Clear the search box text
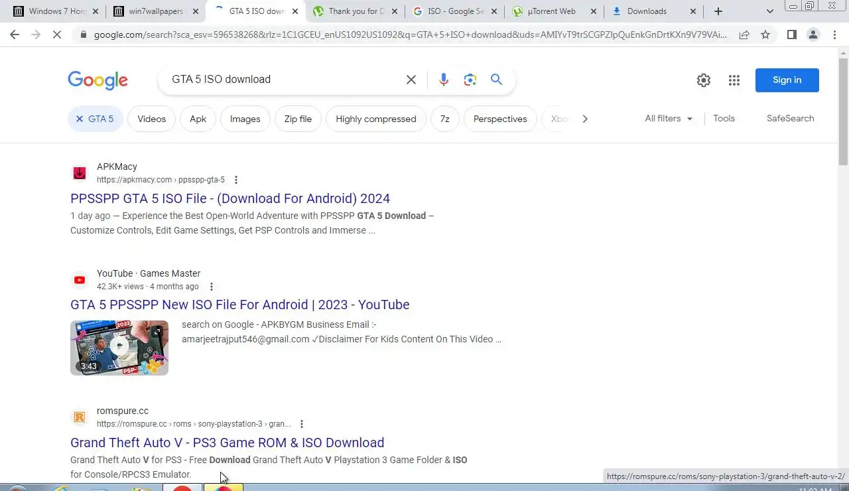The height and width of the screenshot is (491, 849). (411, 80)
